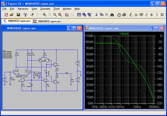Select the Label Net tool

tap(141, 15)
